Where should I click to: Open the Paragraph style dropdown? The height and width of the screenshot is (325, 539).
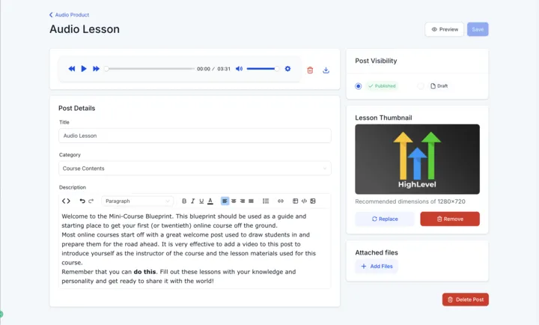[x=138, y=201]
